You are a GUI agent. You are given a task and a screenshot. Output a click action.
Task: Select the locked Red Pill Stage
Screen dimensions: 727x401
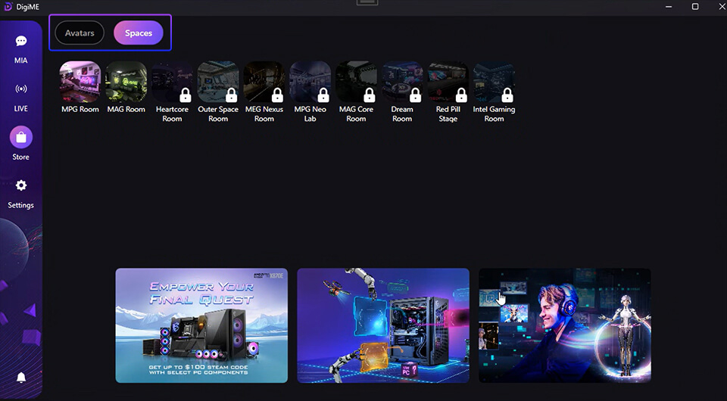[448, 82]
